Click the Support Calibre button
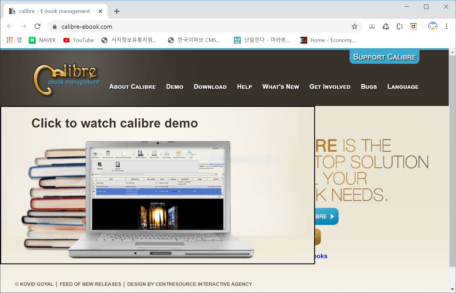The height and width of the screenshot is (293, 456). (x=384, y=57)
